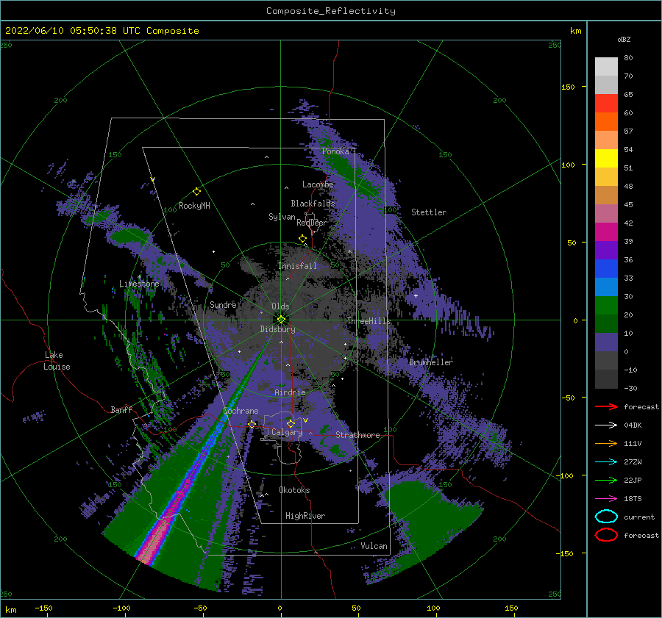This screenshot has height=618, width=662.
Task: Click the Composite_Reflectivity title
Action: (331, 11)
